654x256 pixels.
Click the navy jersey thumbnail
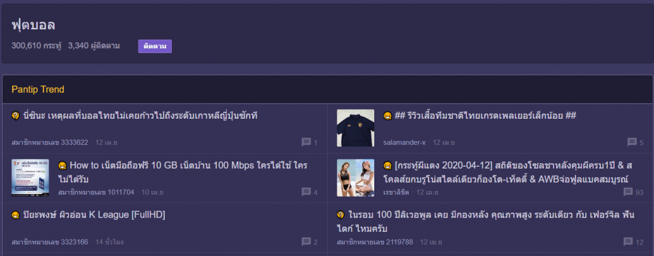click(355, 128)
